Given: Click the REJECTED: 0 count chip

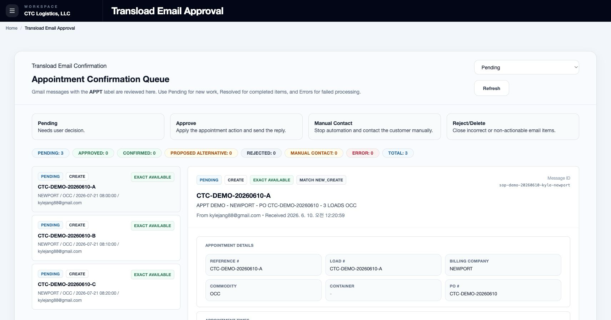Looking at the screenshot, I should pyautogui.click(x=261, y=153).
